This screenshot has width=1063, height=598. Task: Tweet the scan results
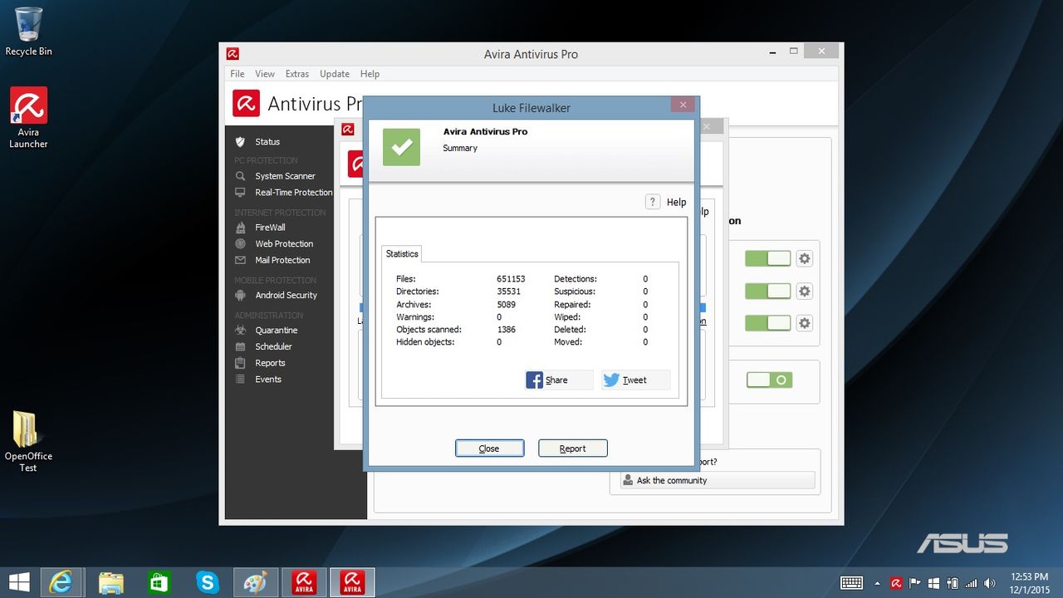[x=635, y=380]
